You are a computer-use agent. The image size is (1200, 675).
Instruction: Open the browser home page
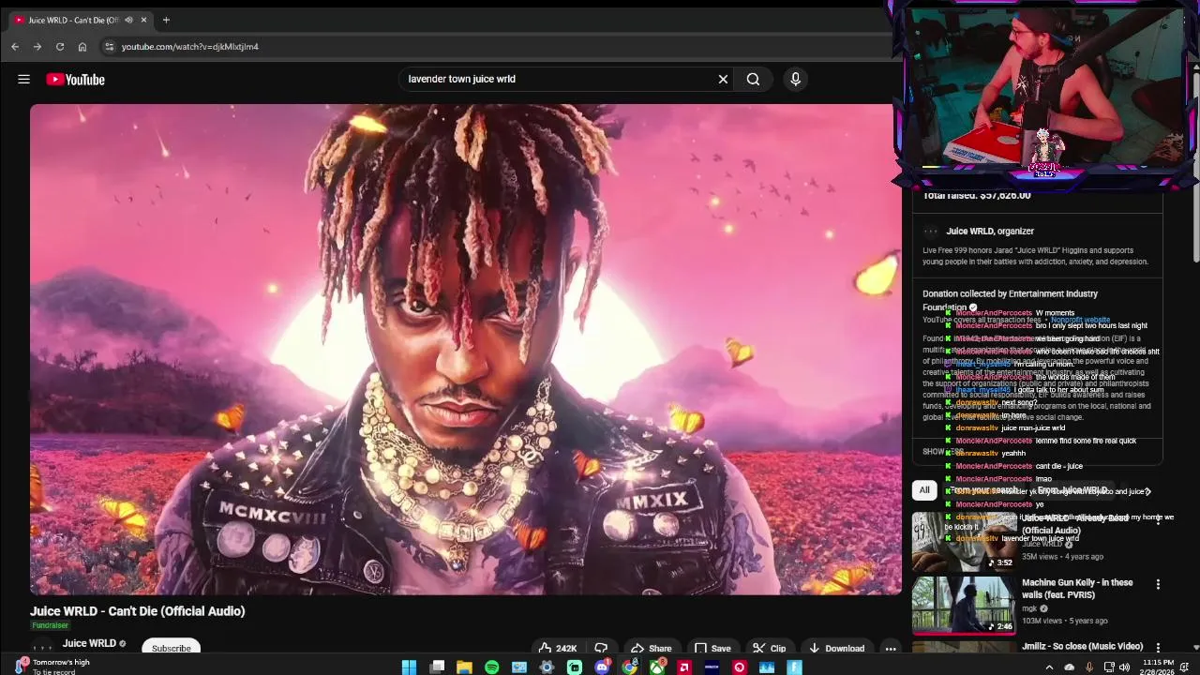82,47
